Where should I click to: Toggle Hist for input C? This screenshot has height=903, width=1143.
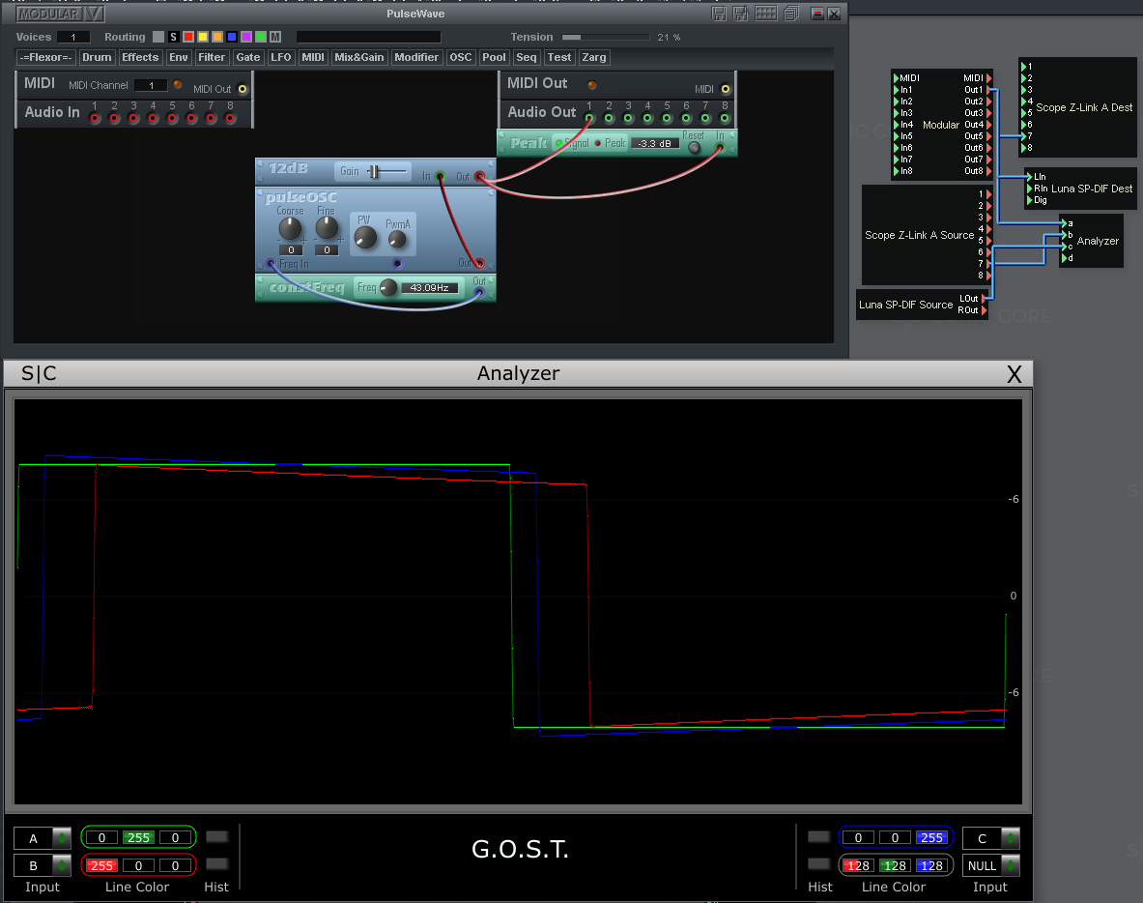(x=818, y=836)
